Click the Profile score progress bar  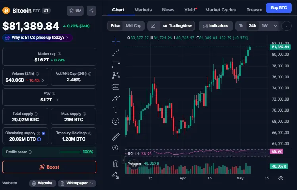click(x=70, y=152)
